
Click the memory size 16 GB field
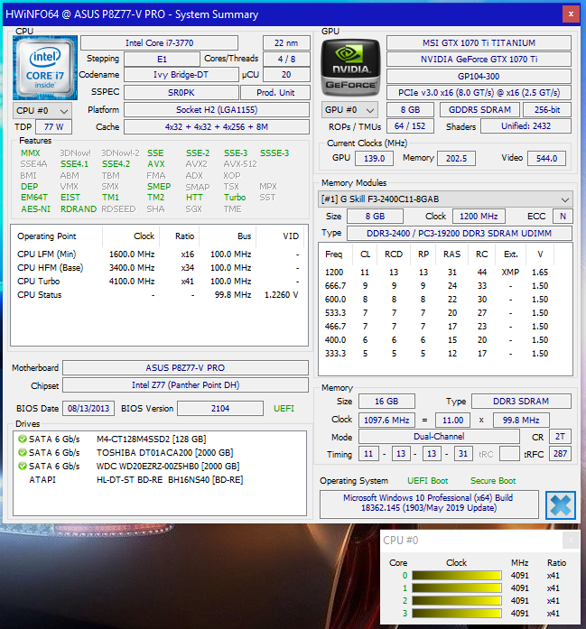coord(386,402)
